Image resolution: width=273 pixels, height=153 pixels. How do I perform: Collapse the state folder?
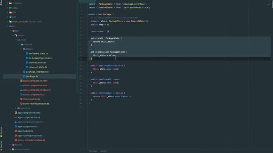click(x=16, y=40)
